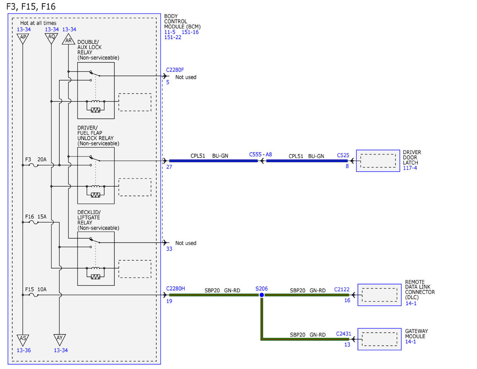
Task: Click the F3 20A fuse symbol
Action: coord(34,165)
